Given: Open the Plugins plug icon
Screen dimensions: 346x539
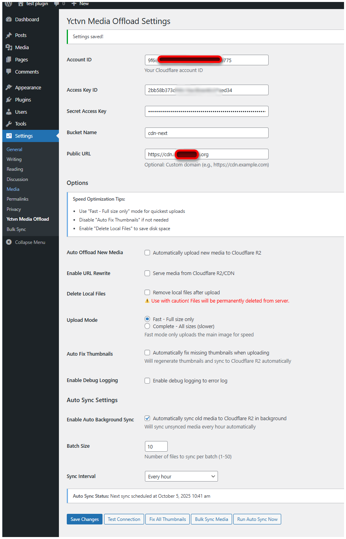Looking at the screenshot, I should tap(9, 100).
